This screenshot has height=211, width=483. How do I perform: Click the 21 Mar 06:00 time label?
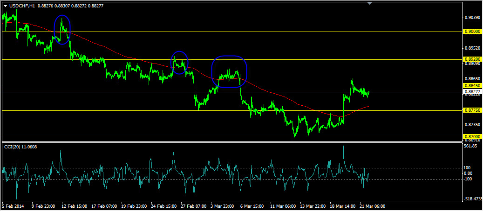pos(373,206)
